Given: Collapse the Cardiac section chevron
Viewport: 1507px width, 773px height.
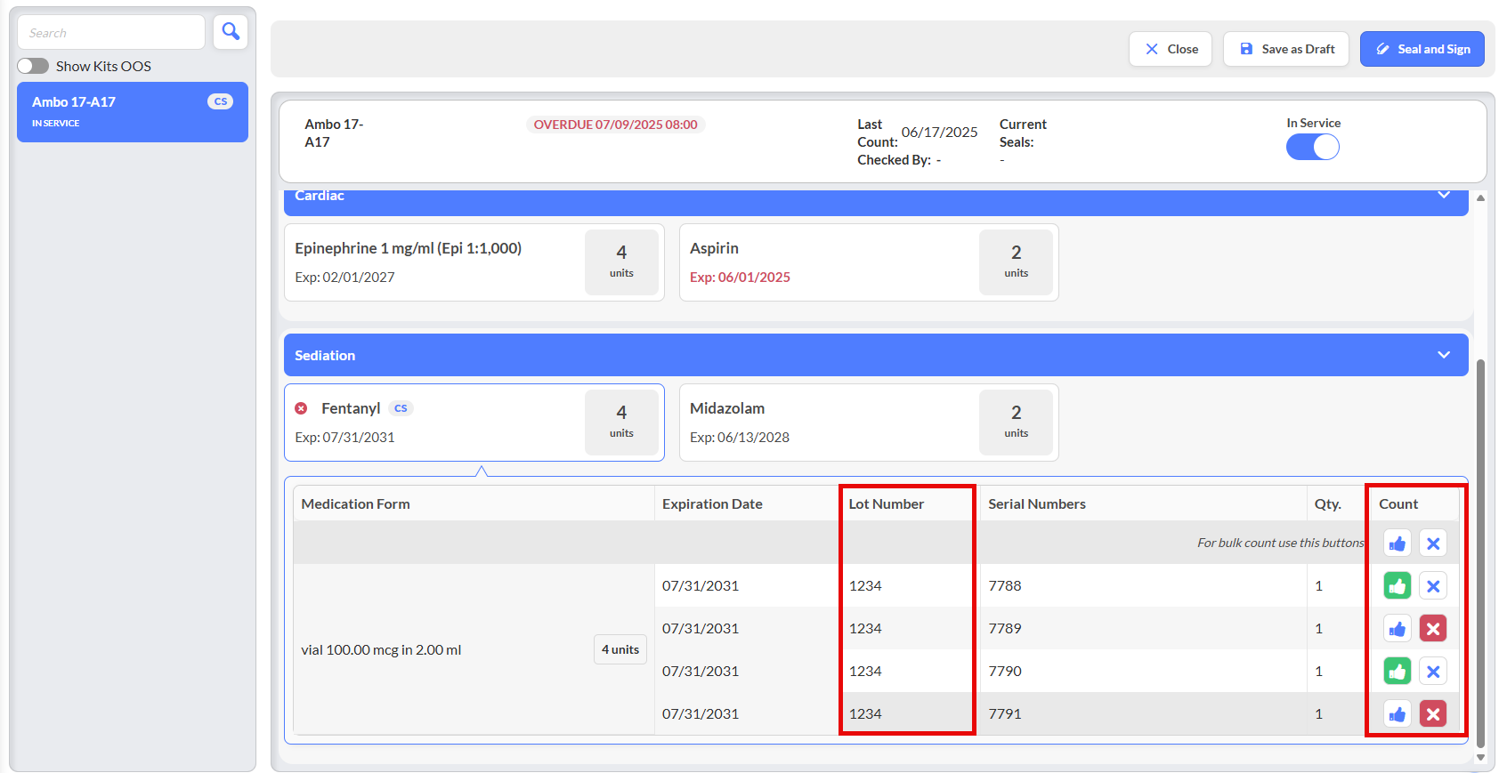Looking at the screenshot, I should pos(1444,195).
